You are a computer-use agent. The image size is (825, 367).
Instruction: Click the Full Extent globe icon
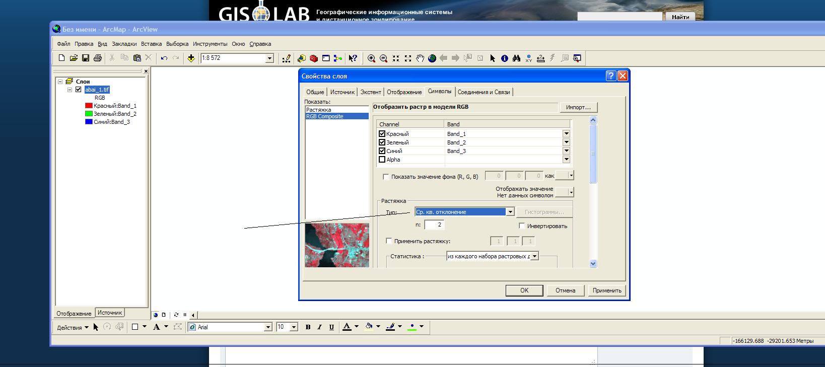[x=432, y=58]
